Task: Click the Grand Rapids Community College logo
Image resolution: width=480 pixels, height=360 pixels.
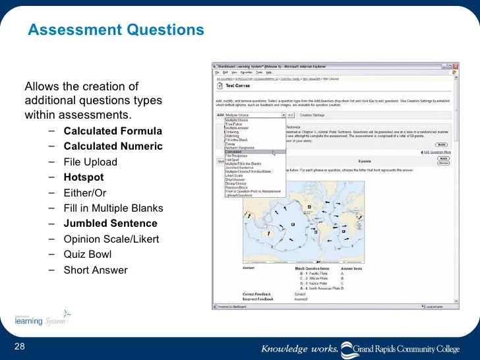Action: click(400, 349)
